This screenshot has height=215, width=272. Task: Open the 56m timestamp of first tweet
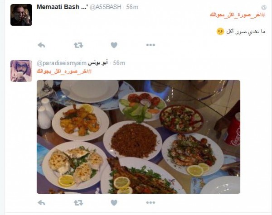click(x=132, y=7)
